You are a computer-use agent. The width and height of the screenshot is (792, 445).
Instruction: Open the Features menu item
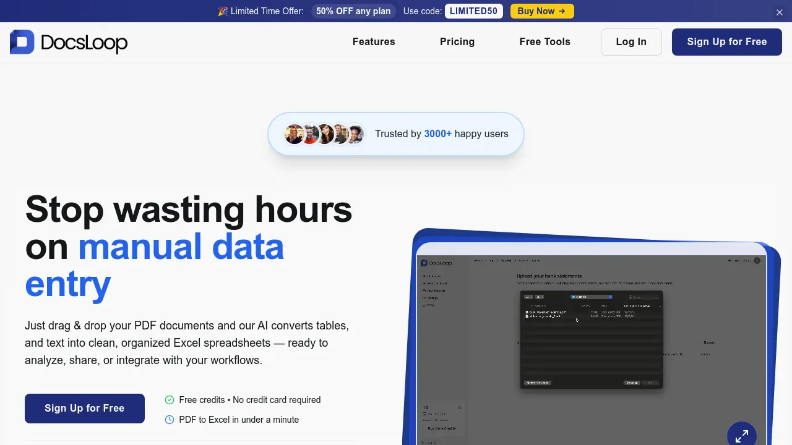tap(374, 42)
